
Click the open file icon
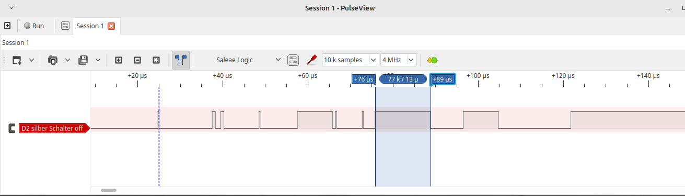point(53,60)
